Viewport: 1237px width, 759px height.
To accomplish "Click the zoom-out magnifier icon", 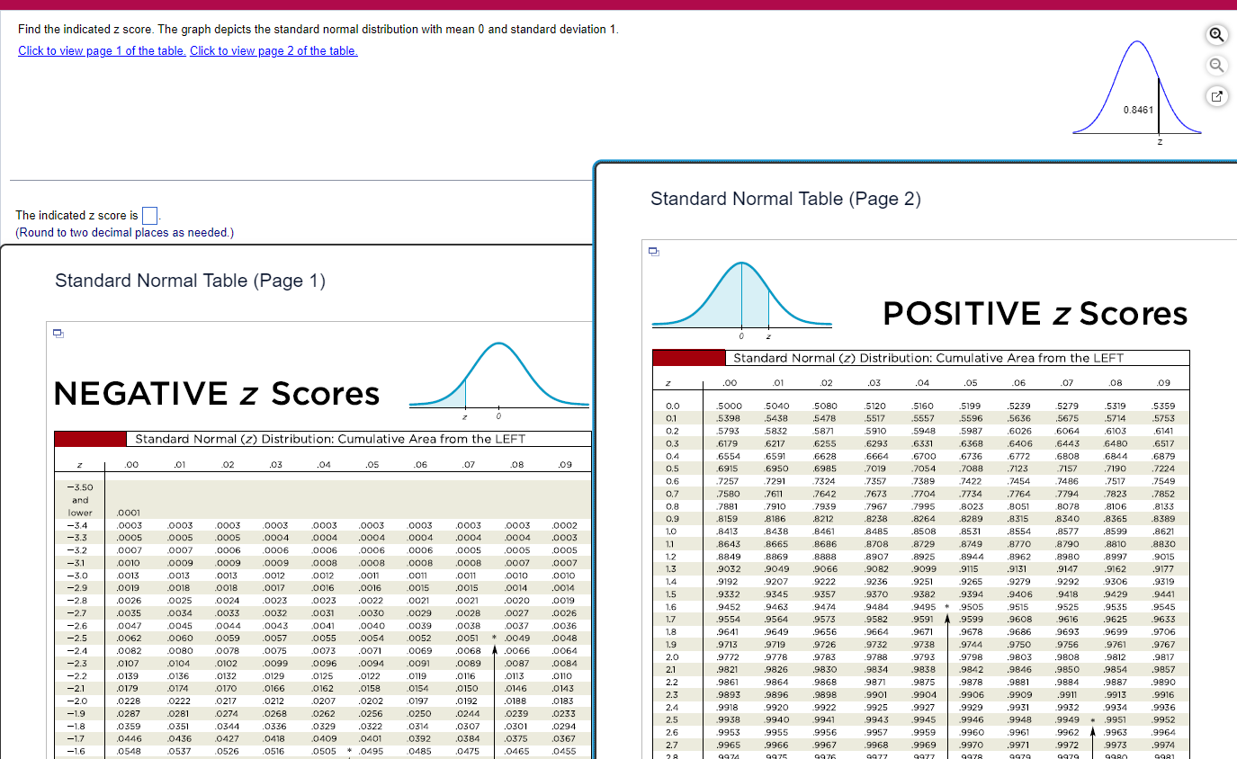I will point(1216,65).
